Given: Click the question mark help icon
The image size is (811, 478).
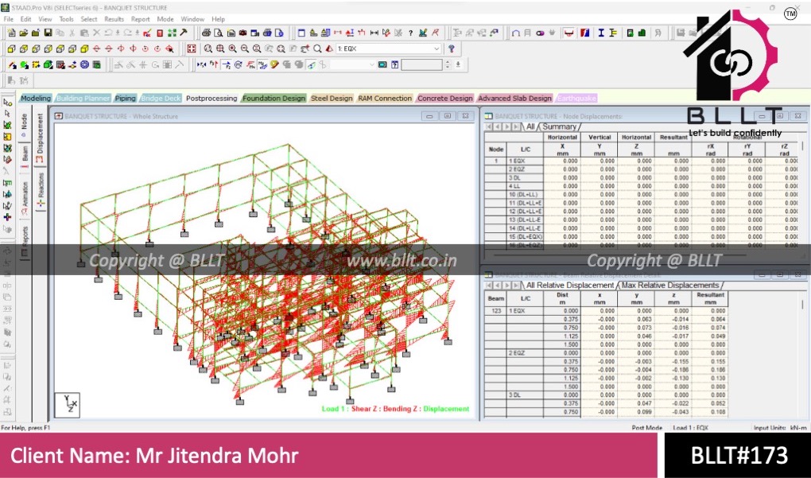Looking at the screenshot, I should point(410,33).
